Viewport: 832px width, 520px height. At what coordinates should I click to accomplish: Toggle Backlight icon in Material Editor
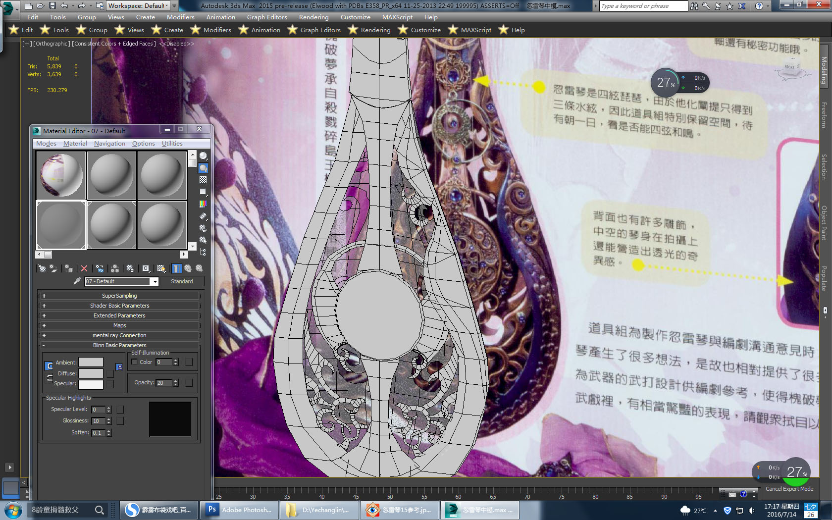(203, 168)
